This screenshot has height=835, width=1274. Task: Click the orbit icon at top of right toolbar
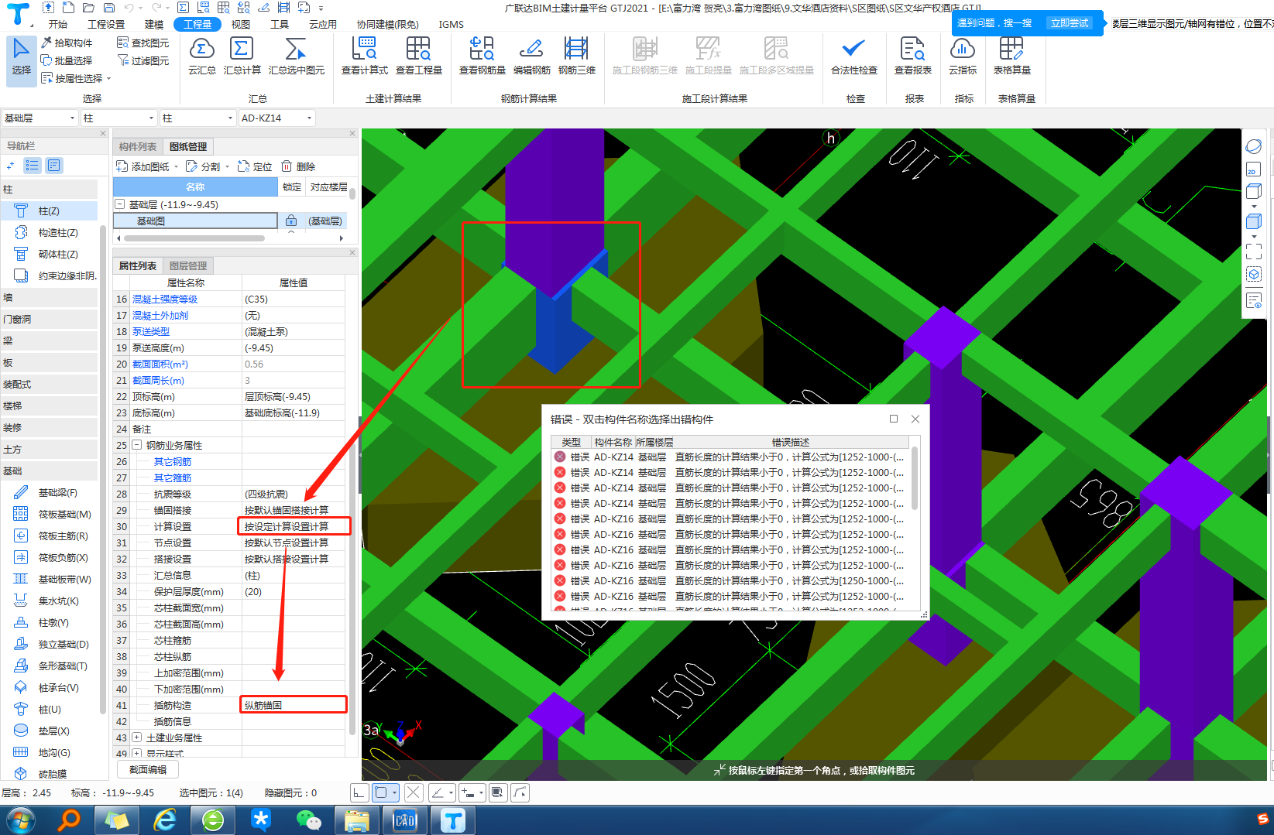click(1253, 146)
